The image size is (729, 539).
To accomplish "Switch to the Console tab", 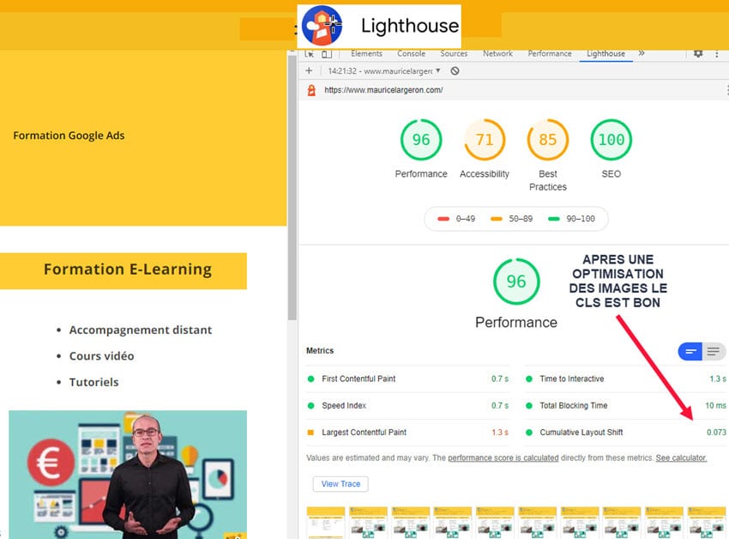I will (411, 53).
